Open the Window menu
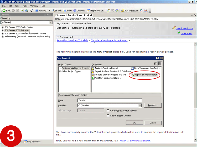Screen dimensions: 197x147 [34, 6]
